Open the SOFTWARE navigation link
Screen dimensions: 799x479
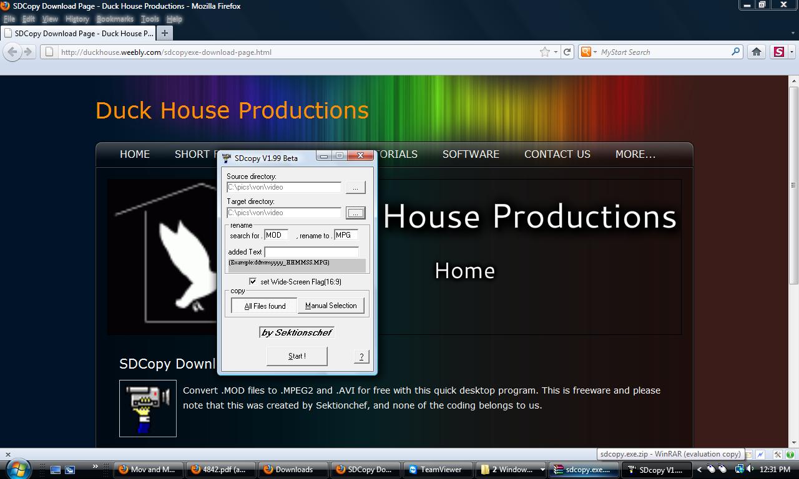[x=471, y=154]
